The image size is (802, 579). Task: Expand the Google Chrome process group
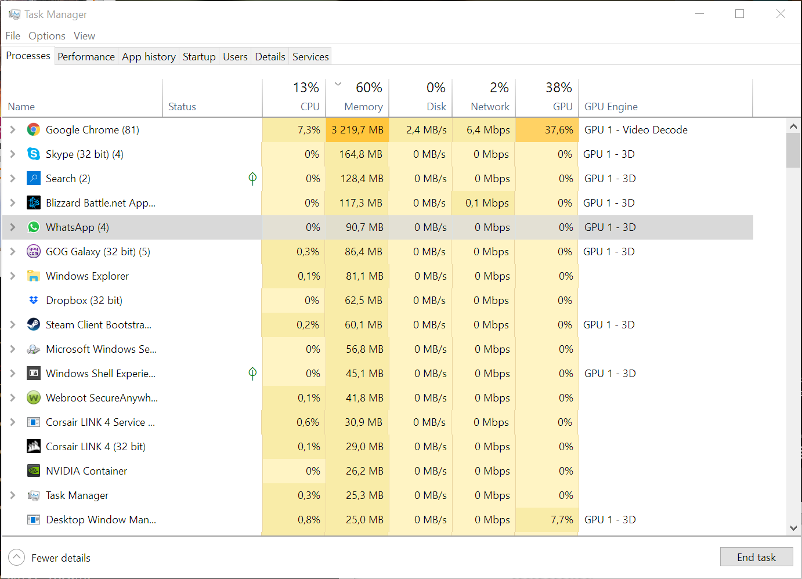(13, 130)
